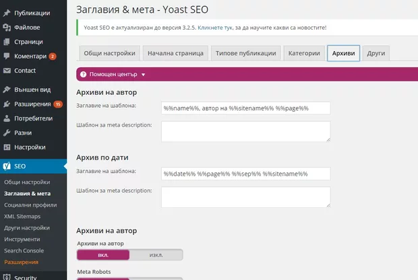Open Search Console in SEO submenu
The image size is (418, 280).
click(x=24, y=250)
